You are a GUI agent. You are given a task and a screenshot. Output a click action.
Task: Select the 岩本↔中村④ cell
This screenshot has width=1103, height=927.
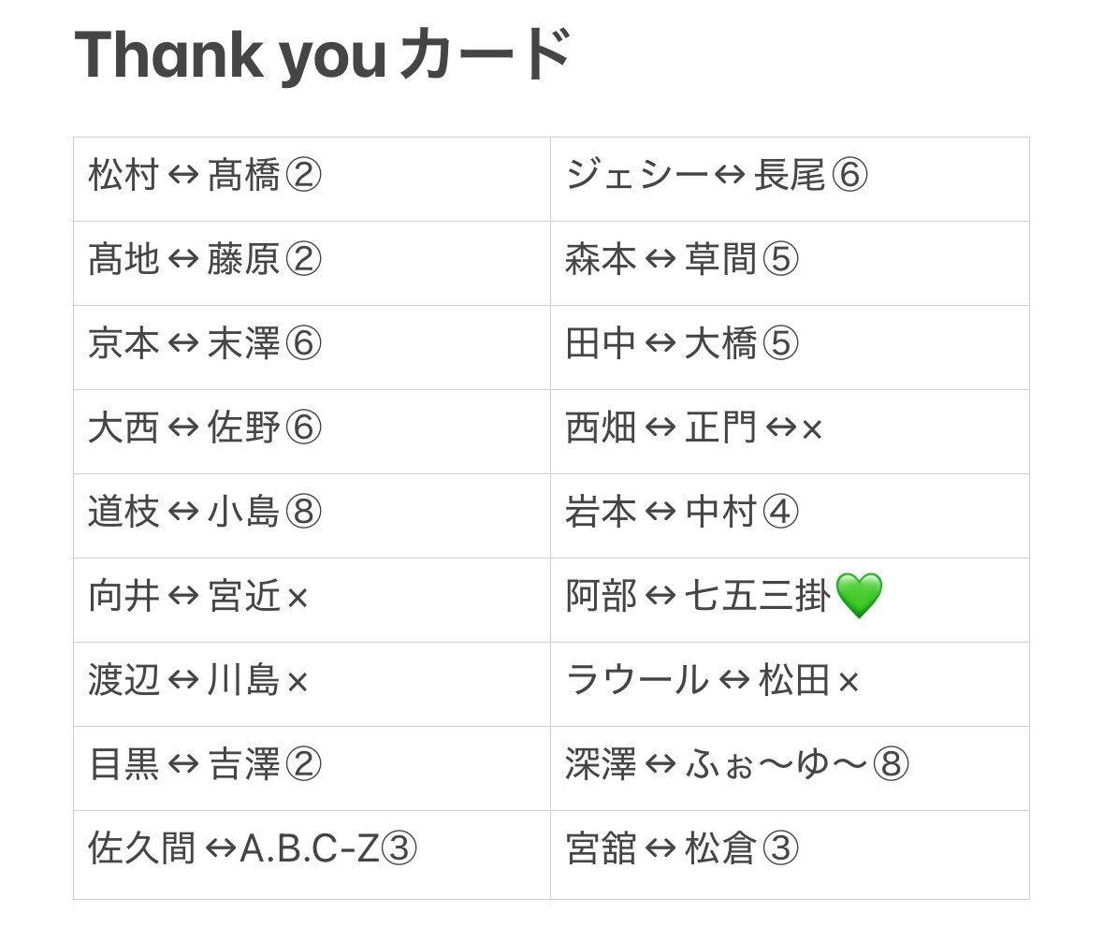pyautogui.click(x=790, y=516)
